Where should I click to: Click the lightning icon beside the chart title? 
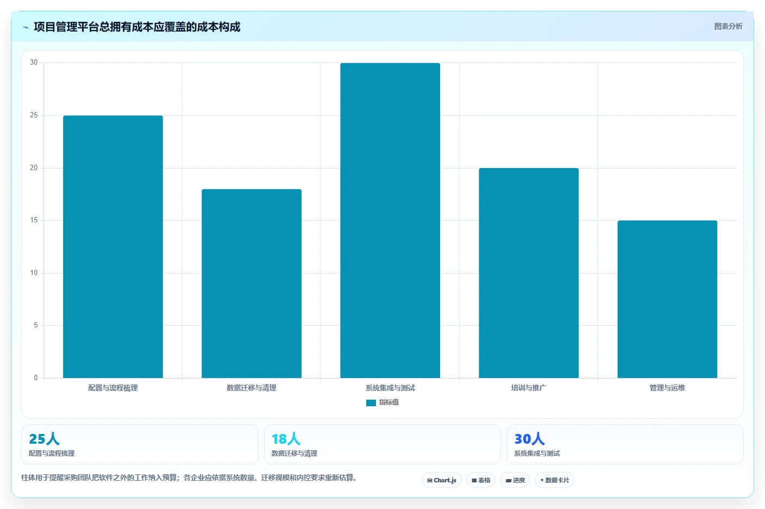(26, 27)
